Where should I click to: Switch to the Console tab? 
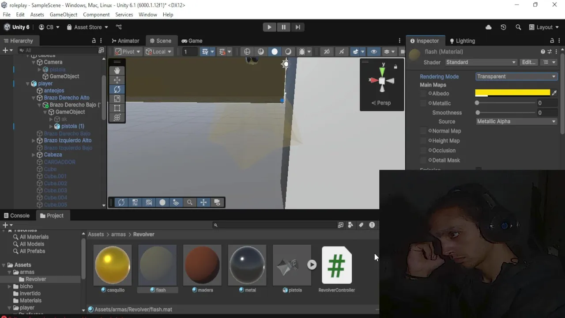[17, 216]
